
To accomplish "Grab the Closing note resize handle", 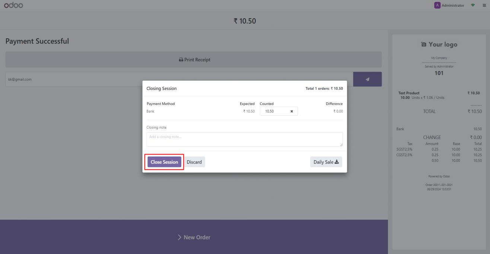I will pyautogui.click(x=341, y=145).
